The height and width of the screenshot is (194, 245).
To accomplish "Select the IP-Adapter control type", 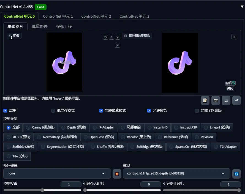I will click(x=104, y=128).
